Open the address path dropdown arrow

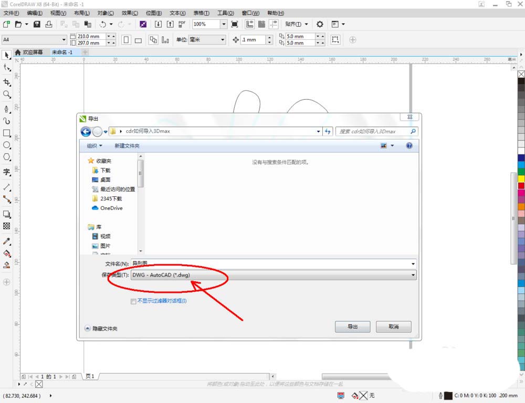(318, 132)
